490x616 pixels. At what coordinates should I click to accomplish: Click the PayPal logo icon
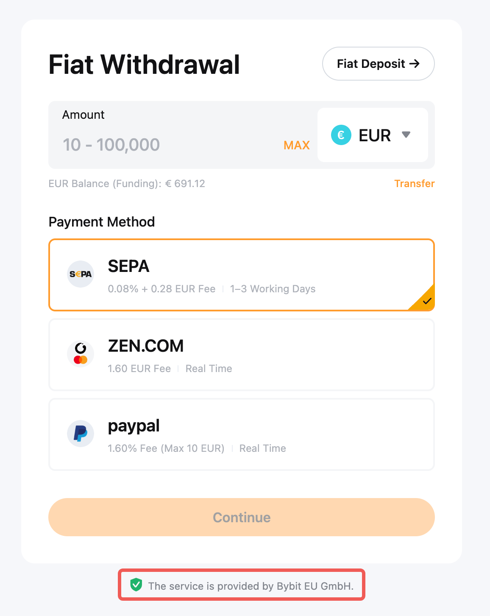point(81,434)
